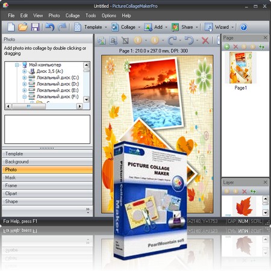Screen dimensions: 271x271
Task: Collapse the Локальный диск (F:) node
Action: click(x=25, y=97)
